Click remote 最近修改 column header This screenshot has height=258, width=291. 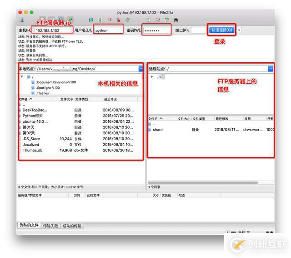[229, 118]
